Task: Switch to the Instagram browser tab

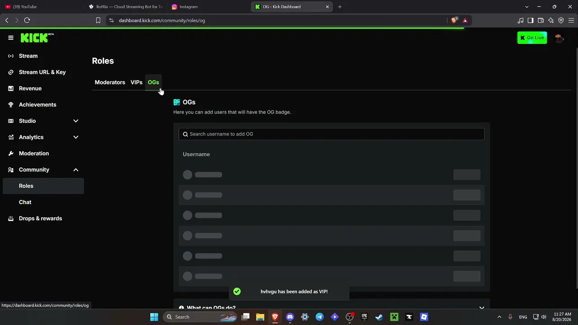Action: pyautogui.click(x=208, y=7)
